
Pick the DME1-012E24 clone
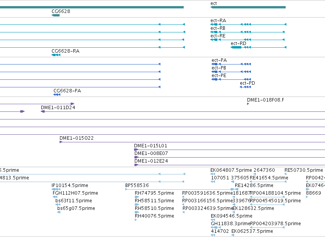click(230, 165)
